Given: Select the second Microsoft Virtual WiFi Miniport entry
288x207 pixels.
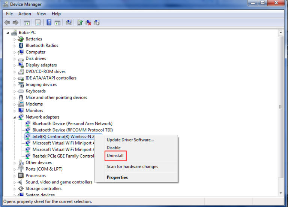Looking at the screenshot, I should [63, 149].
